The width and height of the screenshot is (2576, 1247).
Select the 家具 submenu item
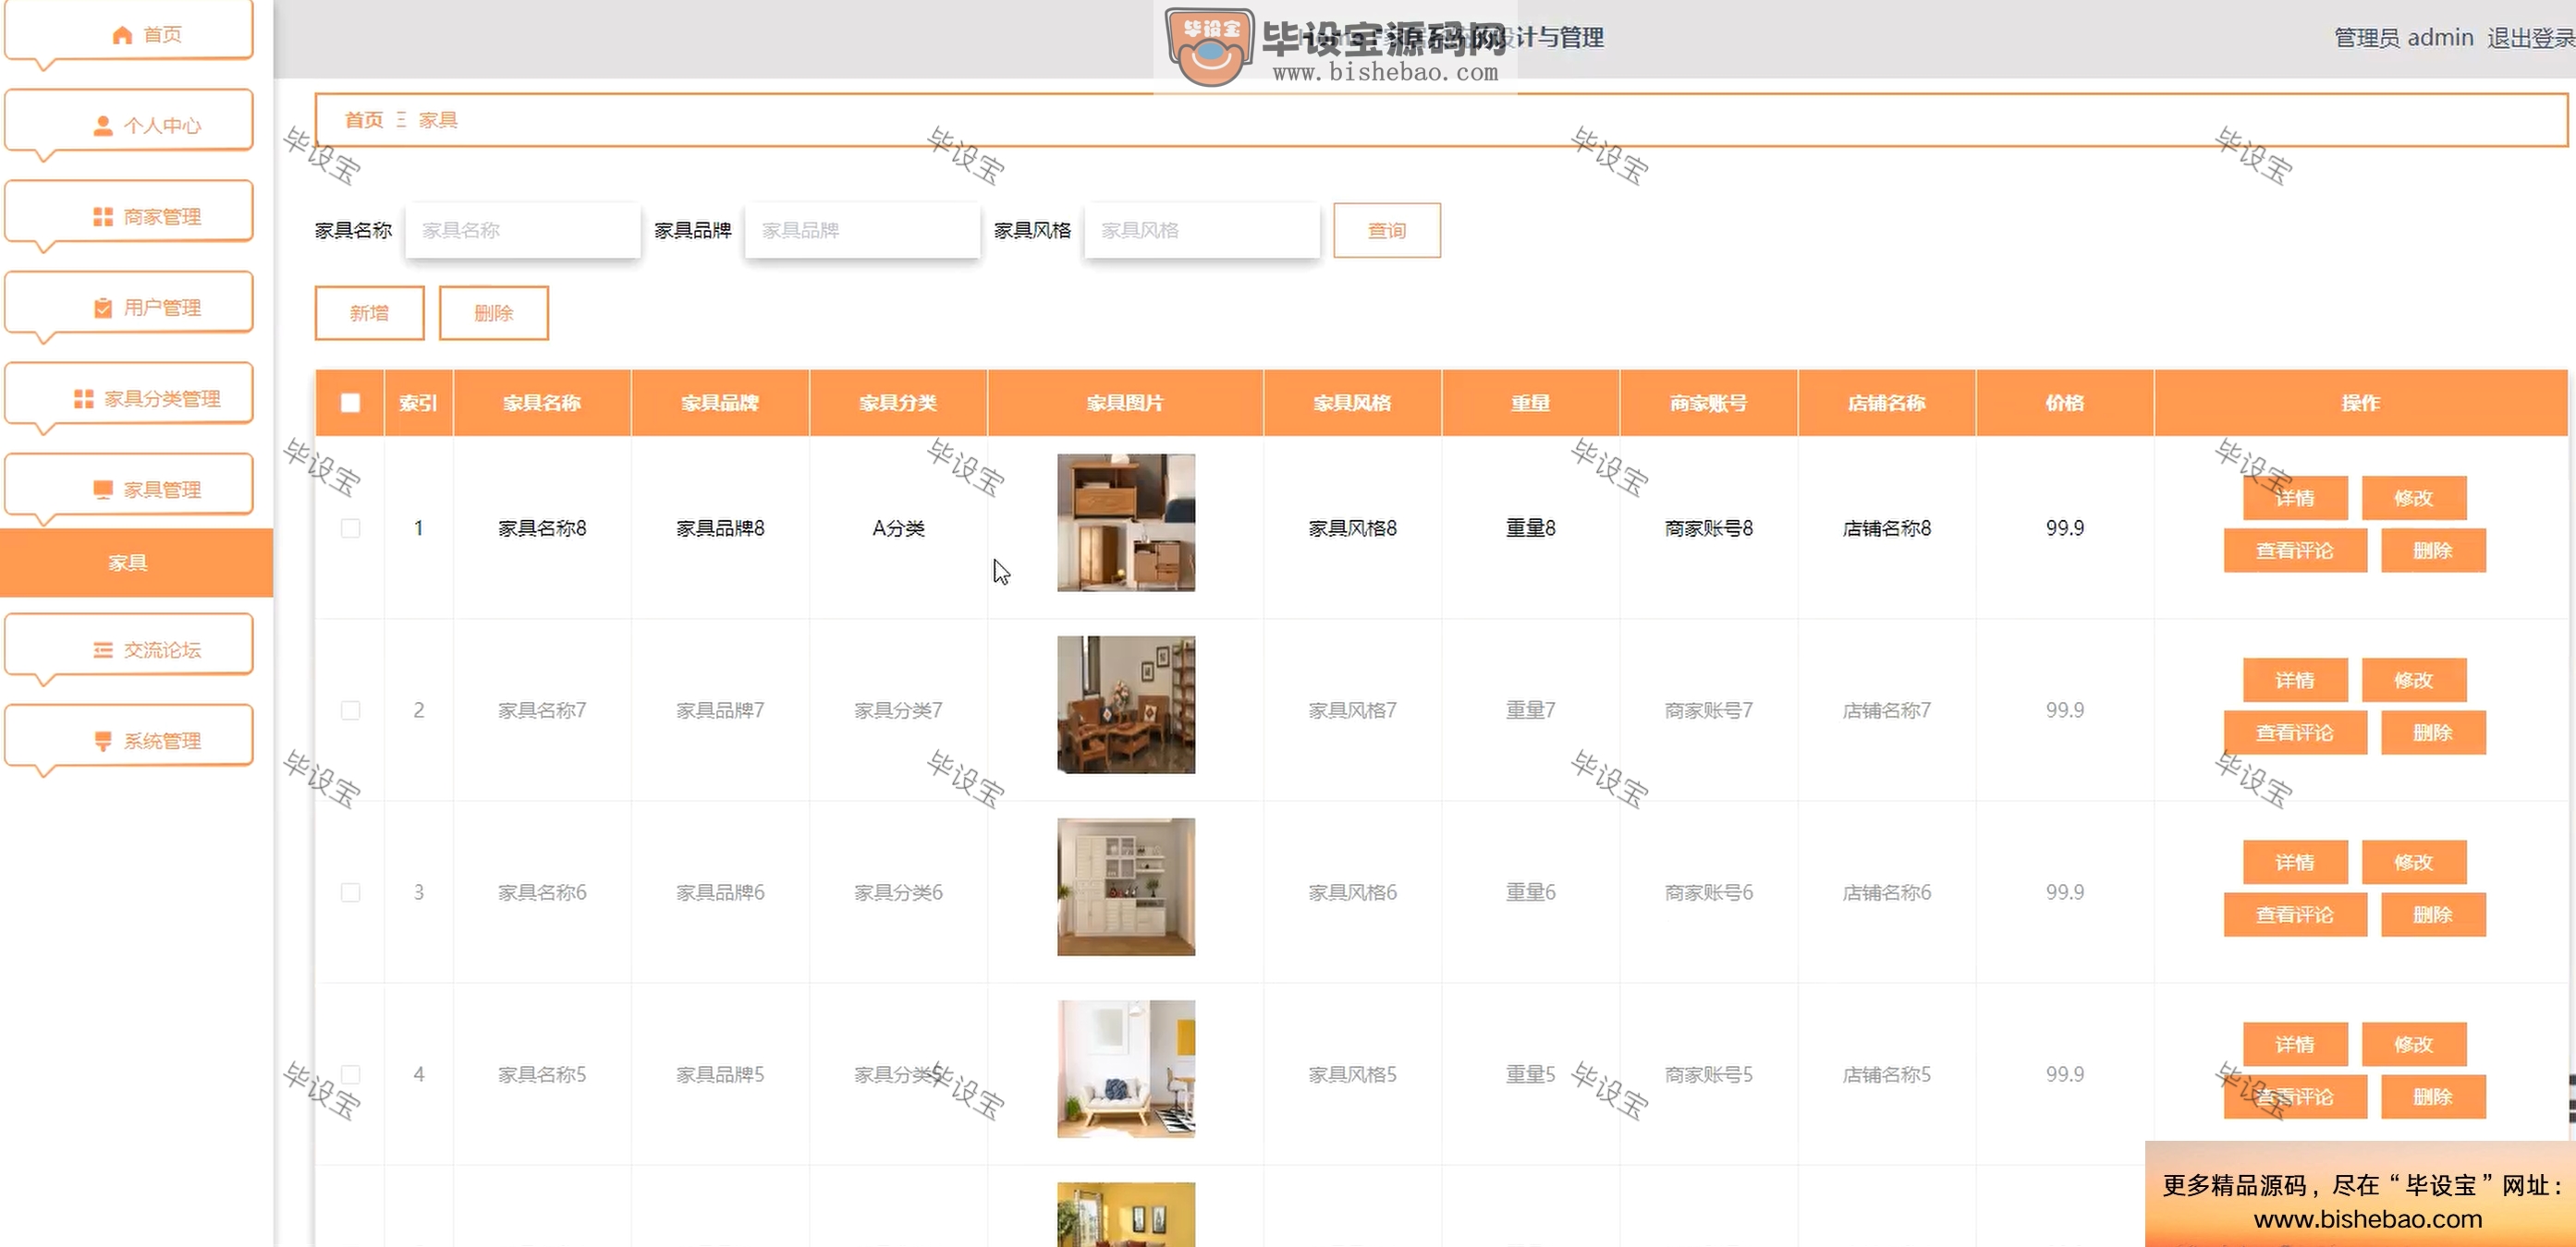pyautogui.click(x=136, y=563)
